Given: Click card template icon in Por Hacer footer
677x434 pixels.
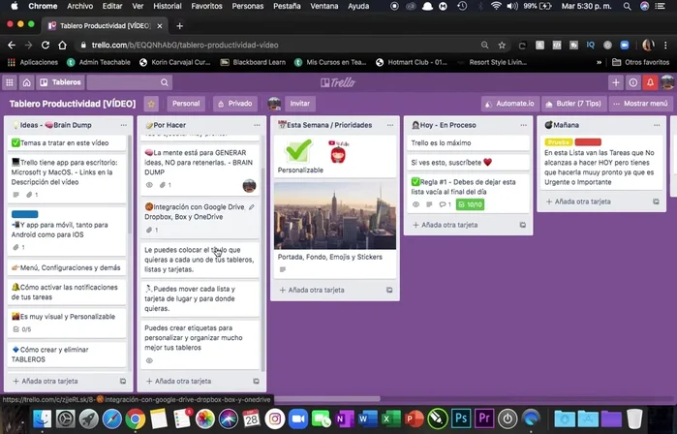Looking at the screenshot, I should coord(256,382).
